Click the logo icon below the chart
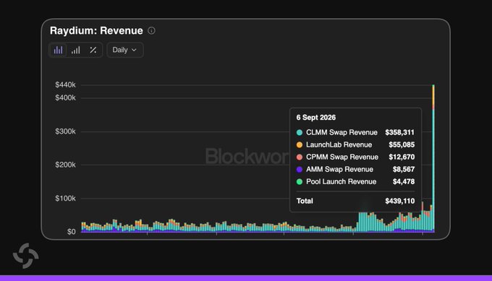This screenshot has width=492, height=281. (x=26, y=256)
